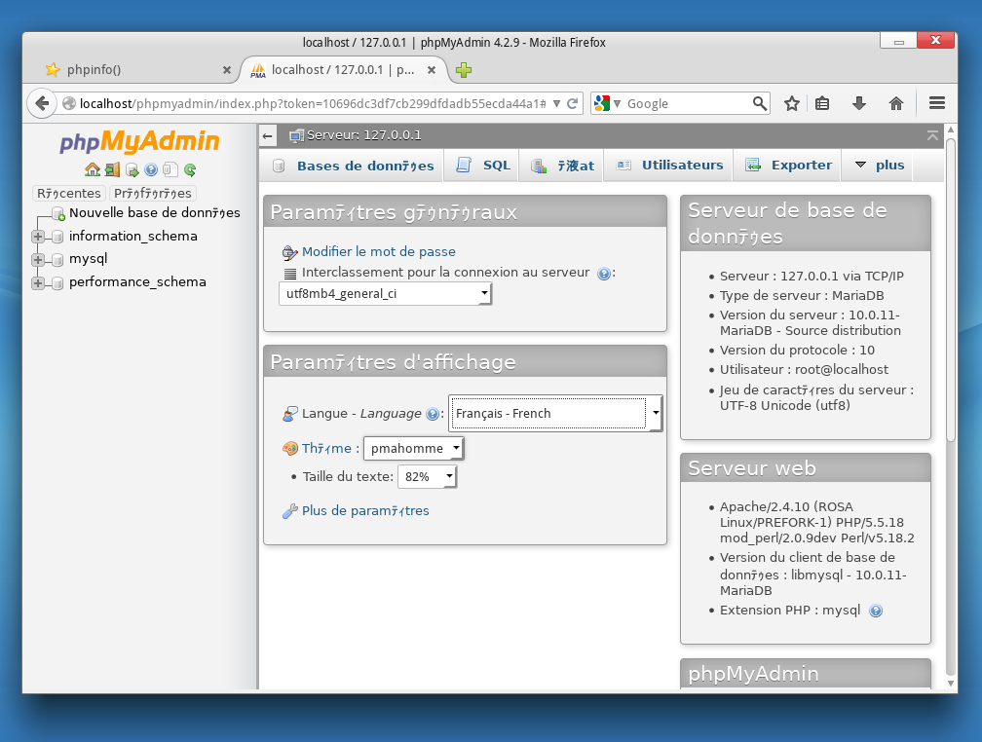Open the Bases de données tab
Viewport: 982px width, 742px height.
pyautogui.click(x=353, y=166)
